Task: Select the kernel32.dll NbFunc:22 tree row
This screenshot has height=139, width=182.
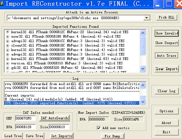Action: (x=70, y=32)
